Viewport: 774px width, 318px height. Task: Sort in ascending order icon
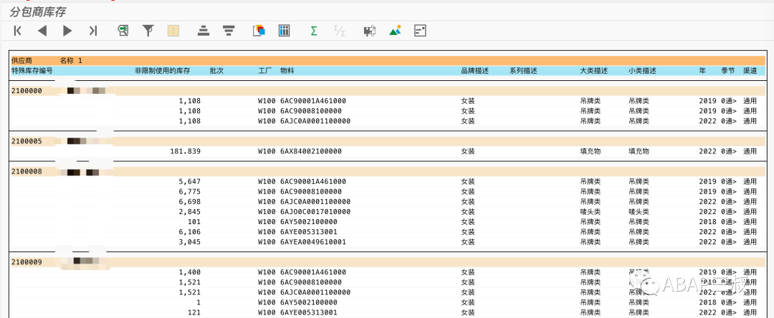pos(204,31)
